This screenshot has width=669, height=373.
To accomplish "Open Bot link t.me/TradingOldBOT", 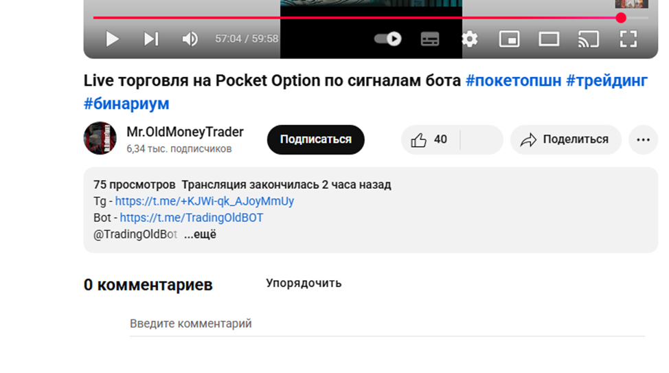I will tap(191, 218).
